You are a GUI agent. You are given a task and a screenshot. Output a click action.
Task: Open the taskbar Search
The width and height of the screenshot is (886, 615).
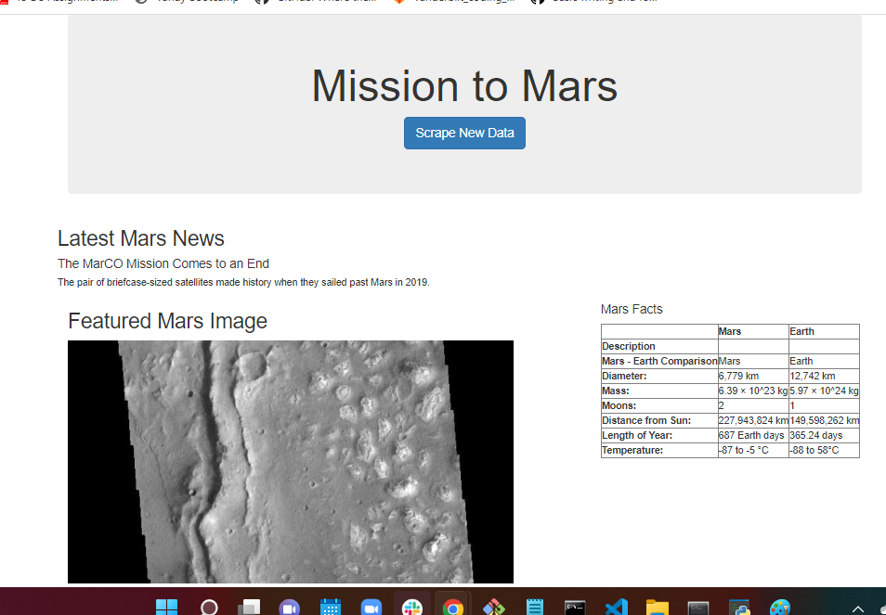[209, 607]
